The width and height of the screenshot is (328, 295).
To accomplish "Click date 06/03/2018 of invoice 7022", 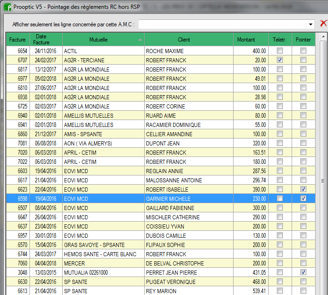I will click(x=46, y=162).
